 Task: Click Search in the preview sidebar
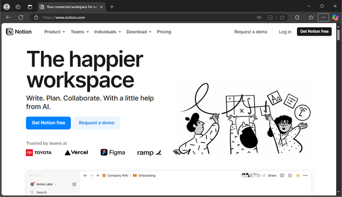point(39,193)
